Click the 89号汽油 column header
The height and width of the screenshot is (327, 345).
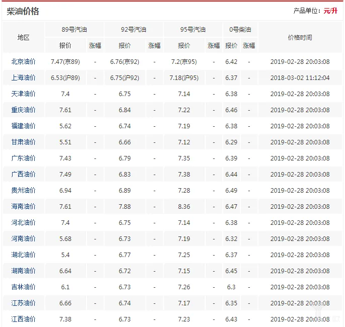pyautogui.click(x=74, y=30)
